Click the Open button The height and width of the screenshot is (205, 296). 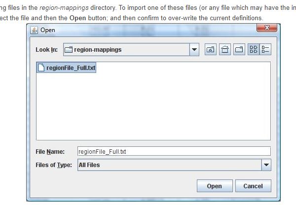click(215, 186)
